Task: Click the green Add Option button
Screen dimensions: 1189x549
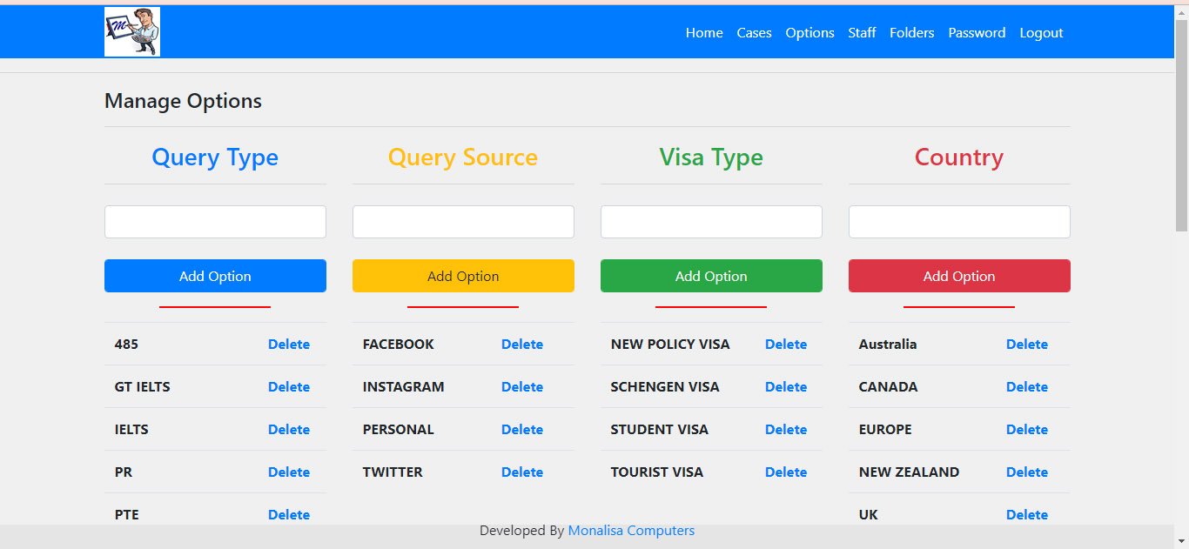Action: pyautogui.click(x=711, y=276)
